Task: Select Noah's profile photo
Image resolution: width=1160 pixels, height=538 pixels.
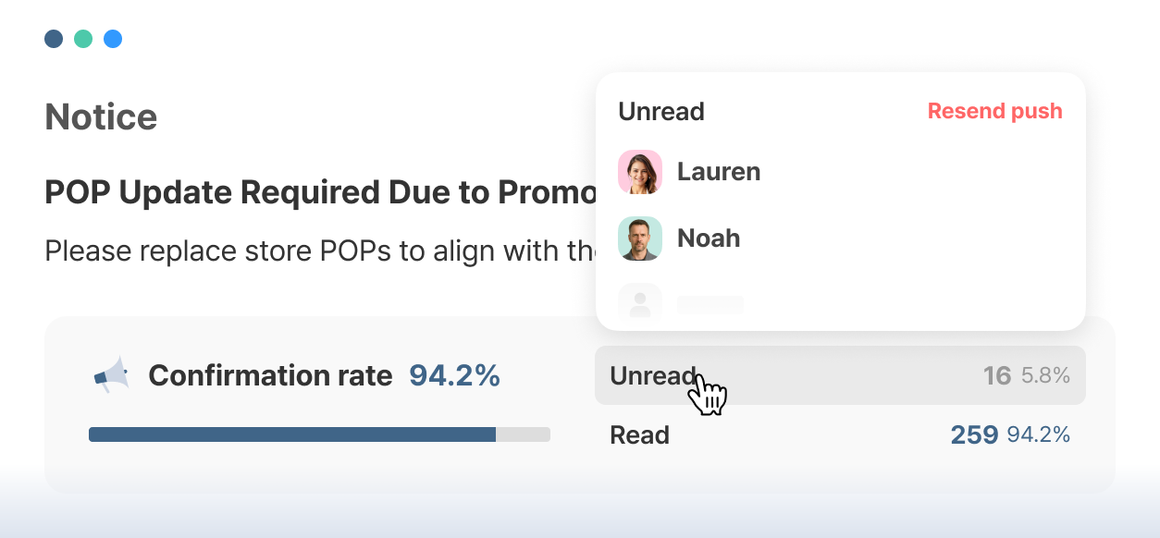Action: click(640, 238)
